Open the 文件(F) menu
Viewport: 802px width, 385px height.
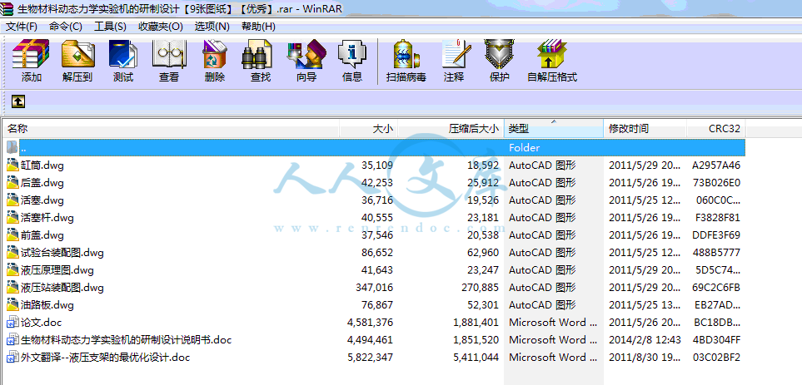pyautogui.click(x=22, y=27)
